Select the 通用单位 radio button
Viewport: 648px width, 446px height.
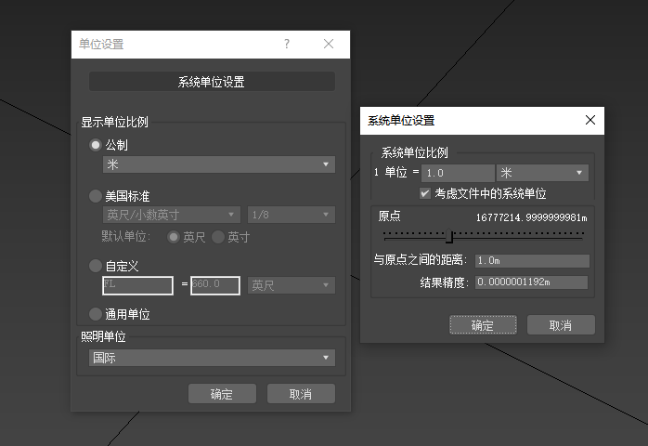pyautogui.click(x=96, y=314)
